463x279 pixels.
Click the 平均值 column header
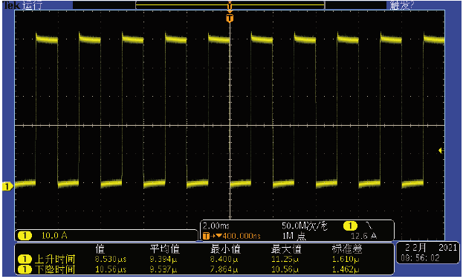tap(164, 249)
